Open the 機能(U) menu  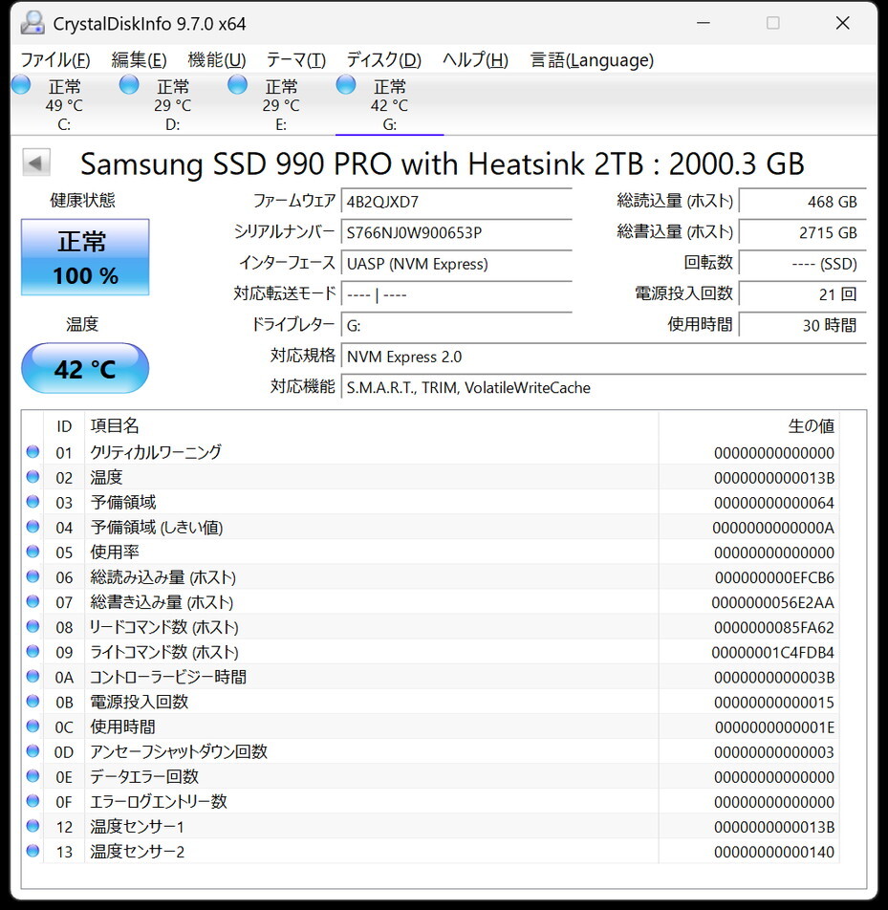tap(217, 60)
